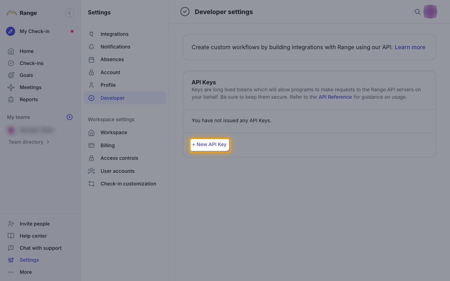Screen dimensions: 450x281
Task: Click the New API Key button
Action: [x=210, y=145]
